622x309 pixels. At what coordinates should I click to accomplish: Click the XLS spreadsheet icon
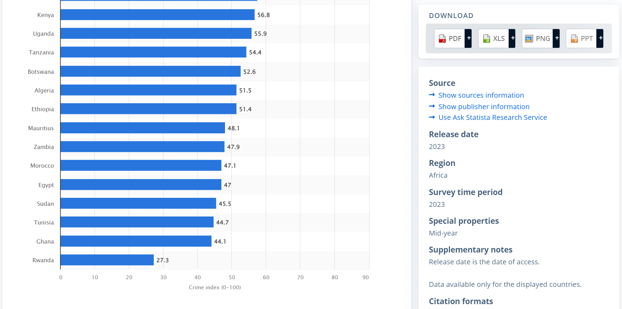pos(486,38)
